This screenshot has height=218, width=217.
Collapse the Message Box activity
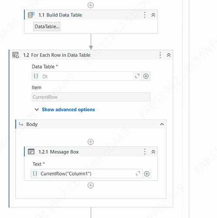pyautogui.click(x=153, y=152)
